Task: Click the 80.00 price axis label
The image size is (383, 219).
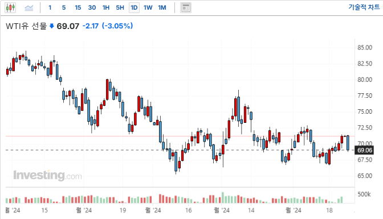Action: [x=365, y=80]
